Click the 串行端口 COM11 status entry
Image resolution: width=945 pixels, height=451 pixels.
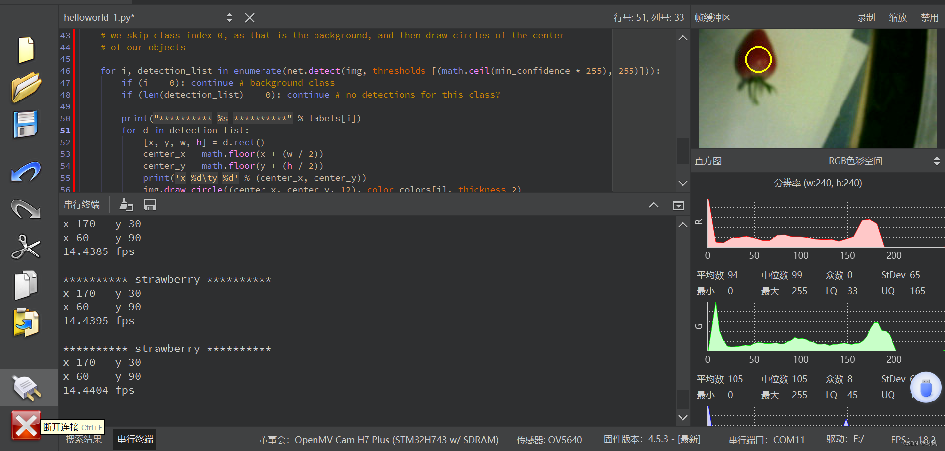767,440
